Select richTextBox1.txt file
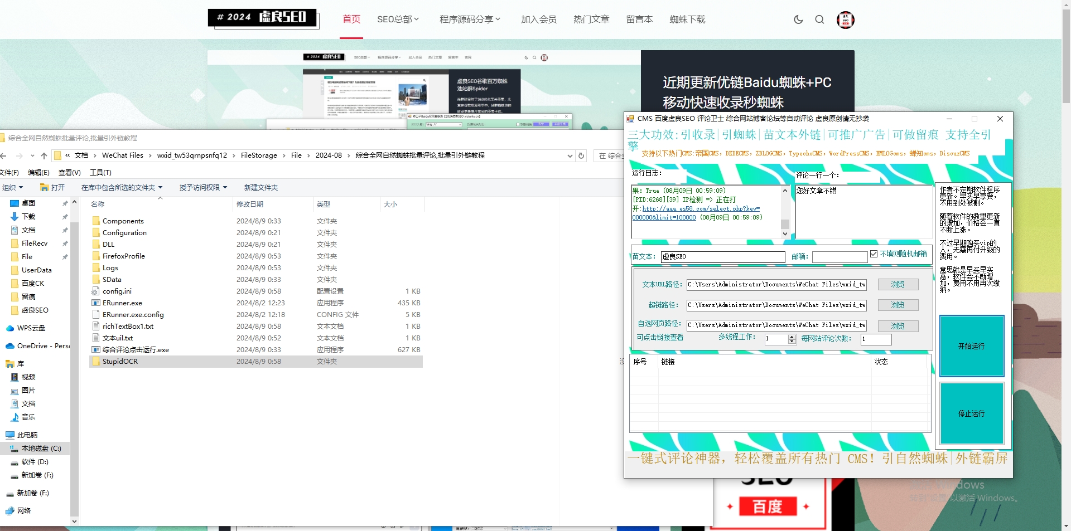This screenshot has height=531, width=1071. (x=128, y=327)
